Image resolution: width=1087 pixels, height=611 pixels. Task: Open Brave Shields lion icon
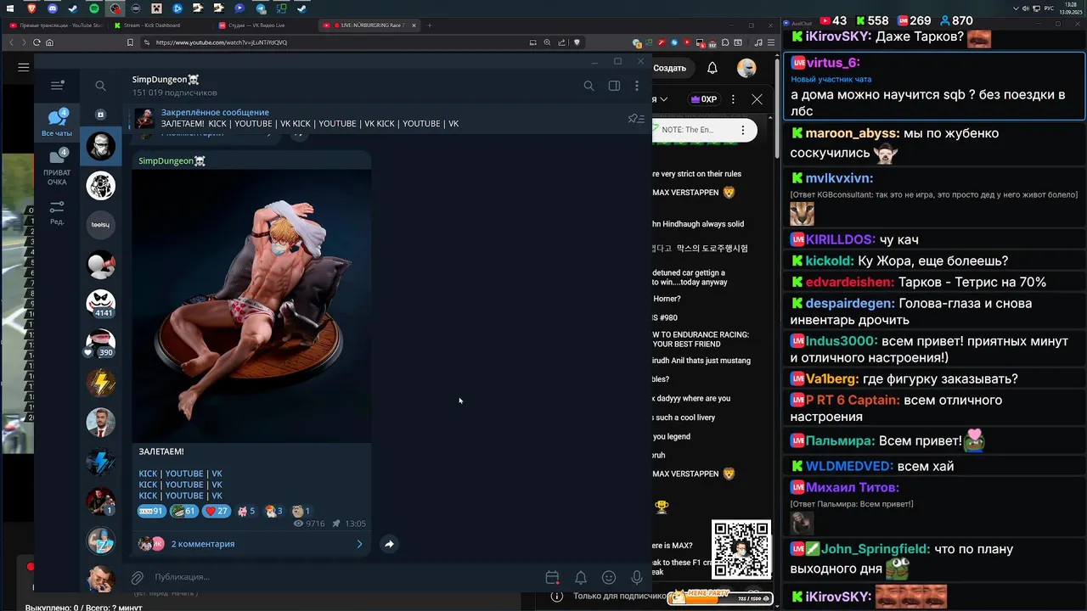pyautogui.click(x=577, y=42)
